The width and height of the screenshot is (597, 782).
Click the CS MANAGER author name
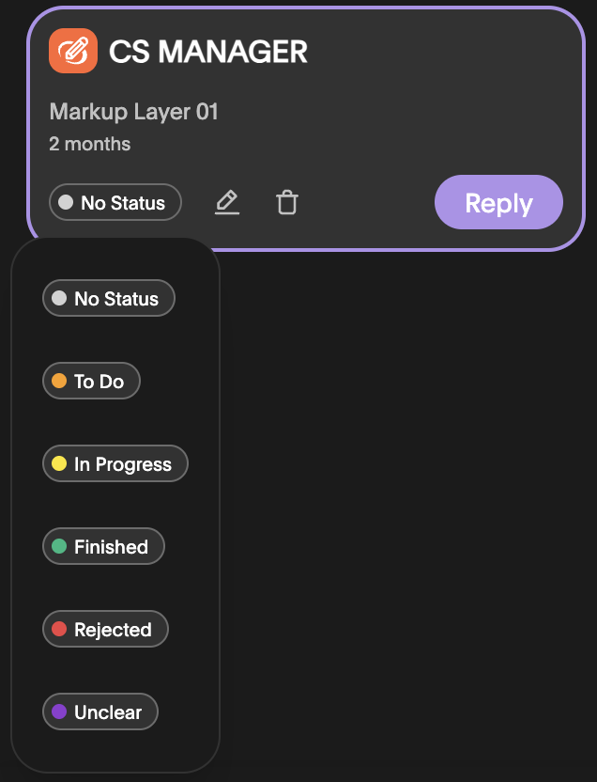tap(208, 52)
